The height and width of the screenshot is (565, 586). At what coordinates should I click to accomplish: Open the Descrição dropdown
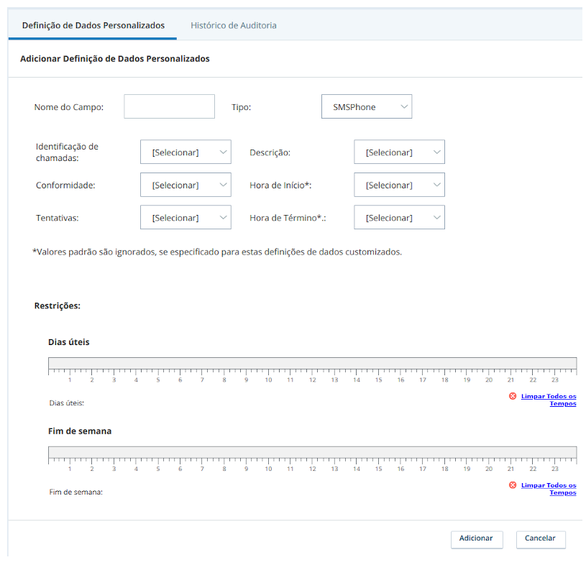point(400,152)
